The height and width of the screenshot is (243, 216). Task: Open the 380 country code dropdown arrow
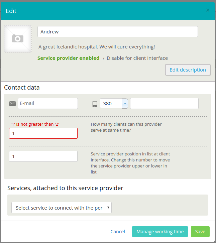click(125, 104)
